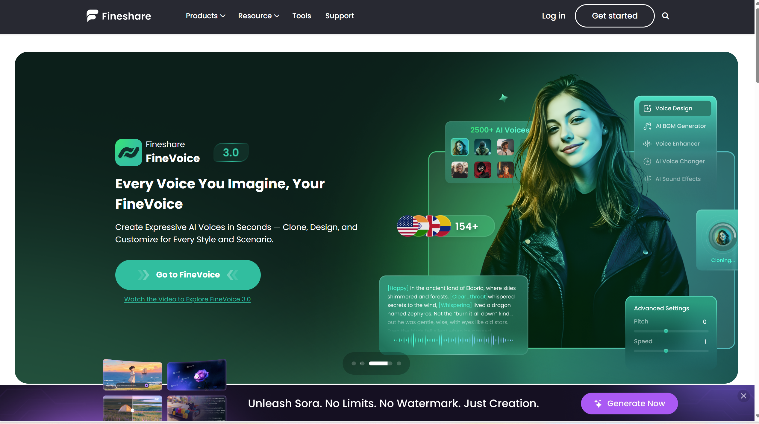Close the Sora promotional banner
Image resolution: width=759 pixels, height=424 pixels.
[x=743, y=396]
